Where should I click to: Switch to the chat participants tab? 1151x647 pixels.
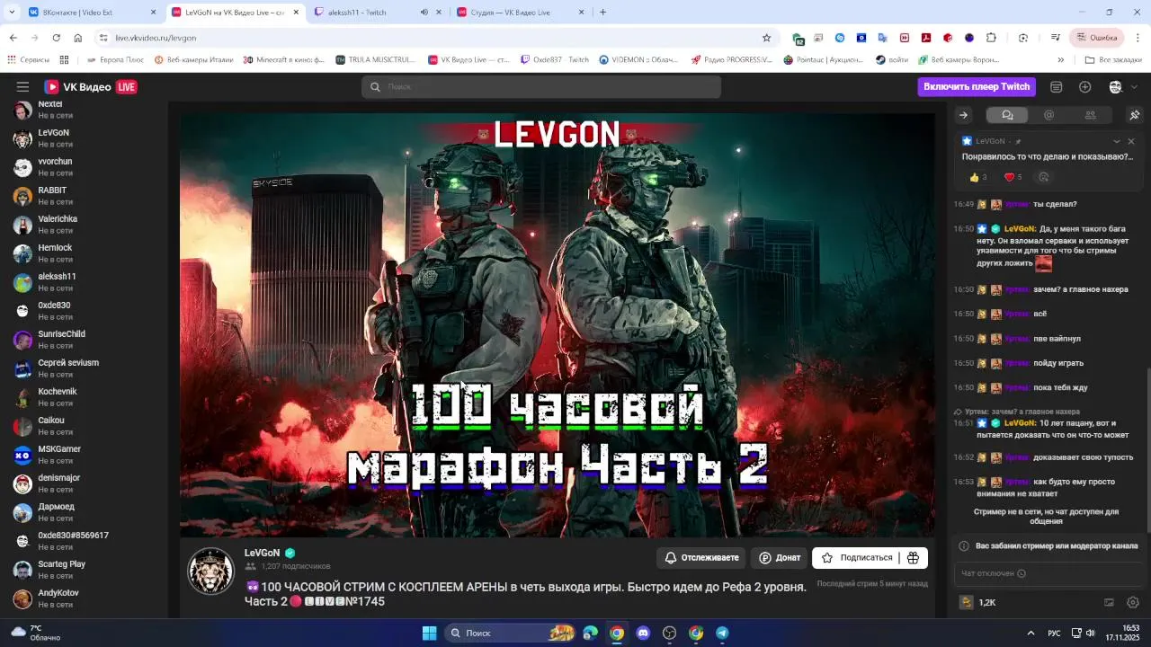pos(1090,115)
